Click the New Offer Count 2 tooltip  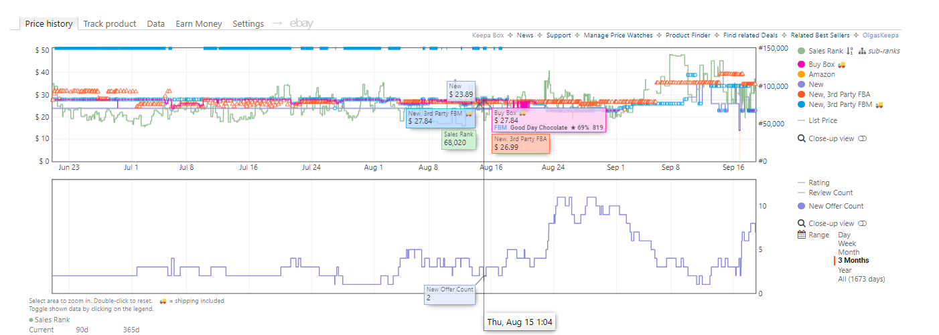pos(450,294)
